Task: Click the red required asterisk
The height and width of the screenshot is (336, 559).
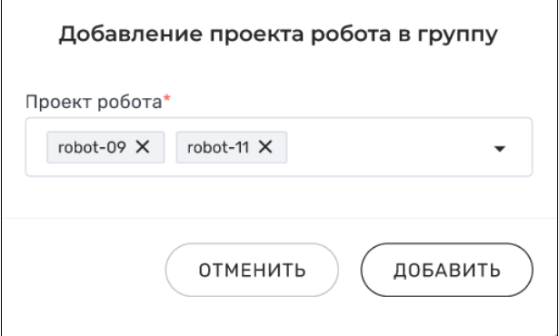Action: [167, 99]
